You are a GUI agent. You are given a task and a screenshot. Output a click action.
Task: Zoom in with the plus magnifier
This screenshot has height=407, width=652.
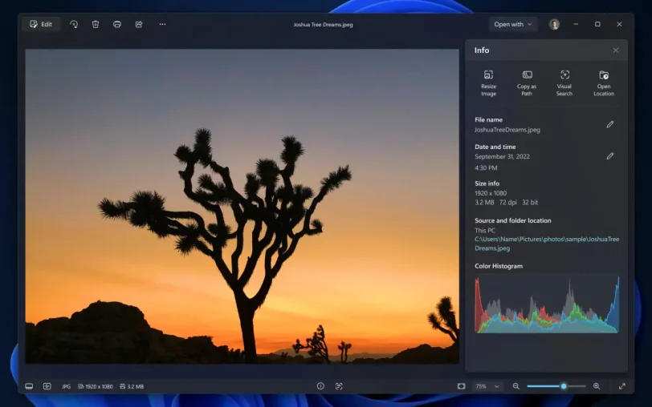coord(597,386)
